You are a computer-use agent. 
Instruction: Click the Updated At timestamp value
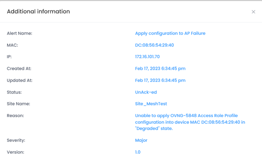(x=160, y=80)
